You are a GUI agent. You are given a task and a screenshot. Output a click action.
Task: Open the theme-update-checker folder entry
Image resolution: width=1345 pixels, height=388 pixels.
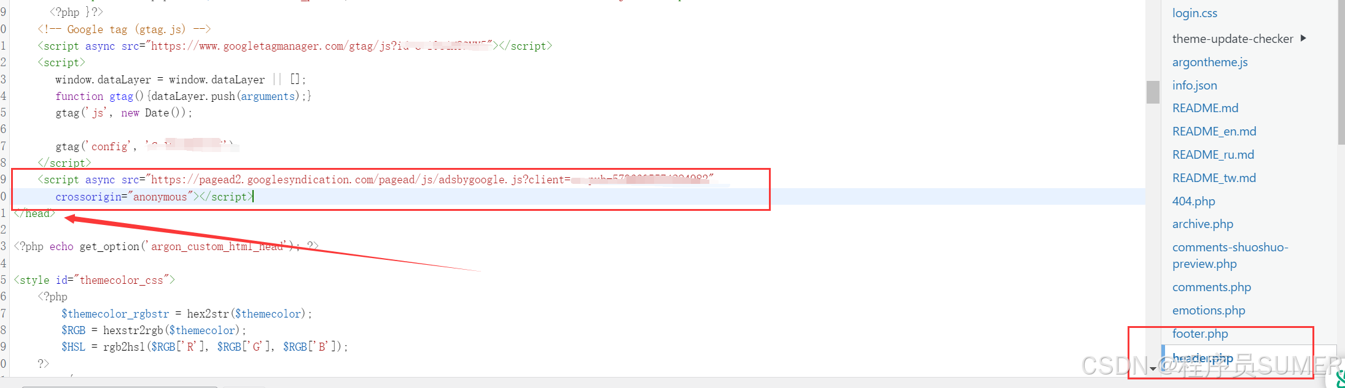[1233, 39]
